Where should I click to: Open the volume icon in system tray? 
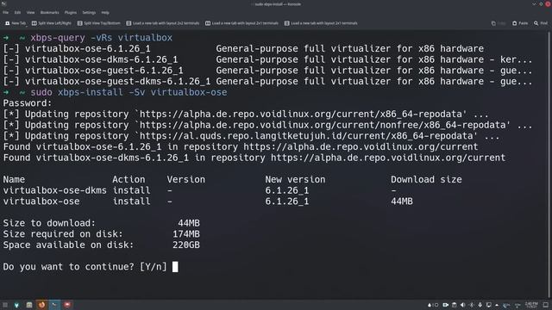(462, 305)
